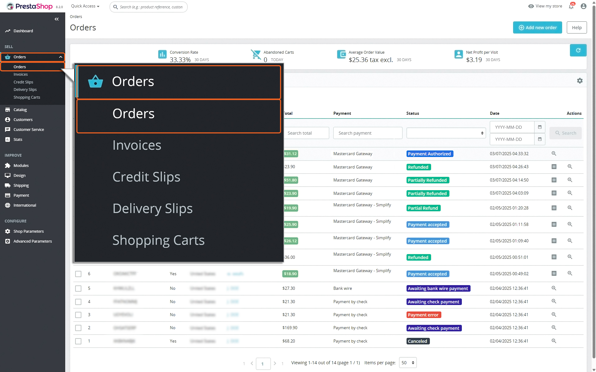This screenshot has width=596, height=372.
Task: Click the Search total filter field
Action: [x=306, y=133]
